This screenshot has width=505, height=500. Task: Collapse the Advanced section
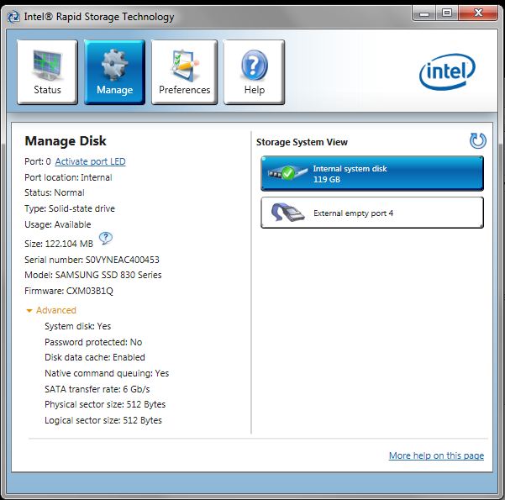coord(51,310)
